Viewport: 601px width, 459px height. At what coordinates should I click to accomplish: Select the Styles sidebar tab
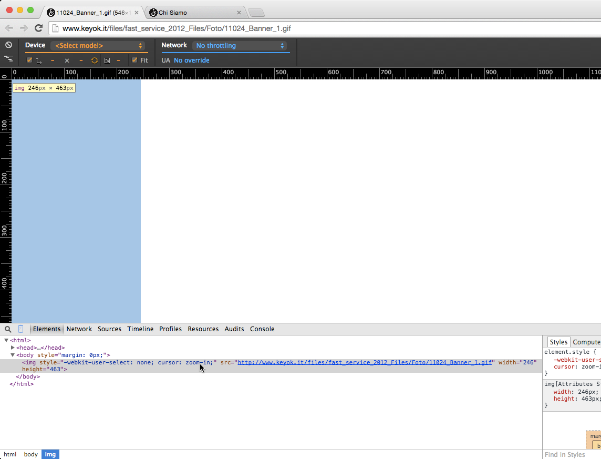tap(558, 342)
